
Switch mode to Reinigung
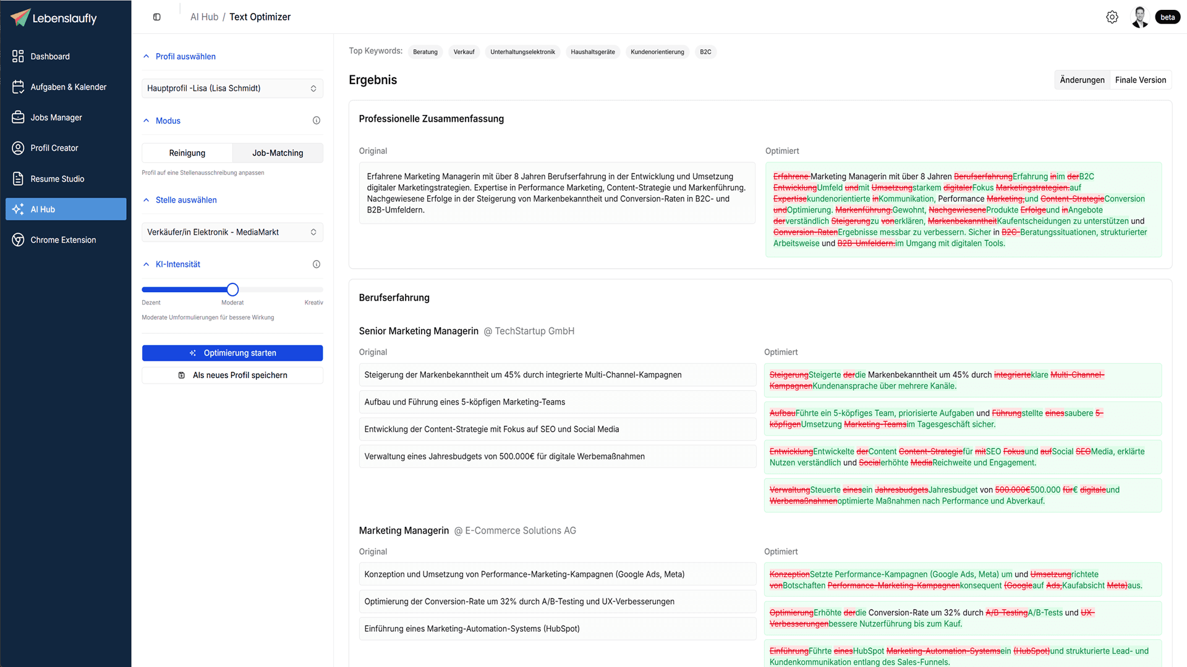point(187,153)
